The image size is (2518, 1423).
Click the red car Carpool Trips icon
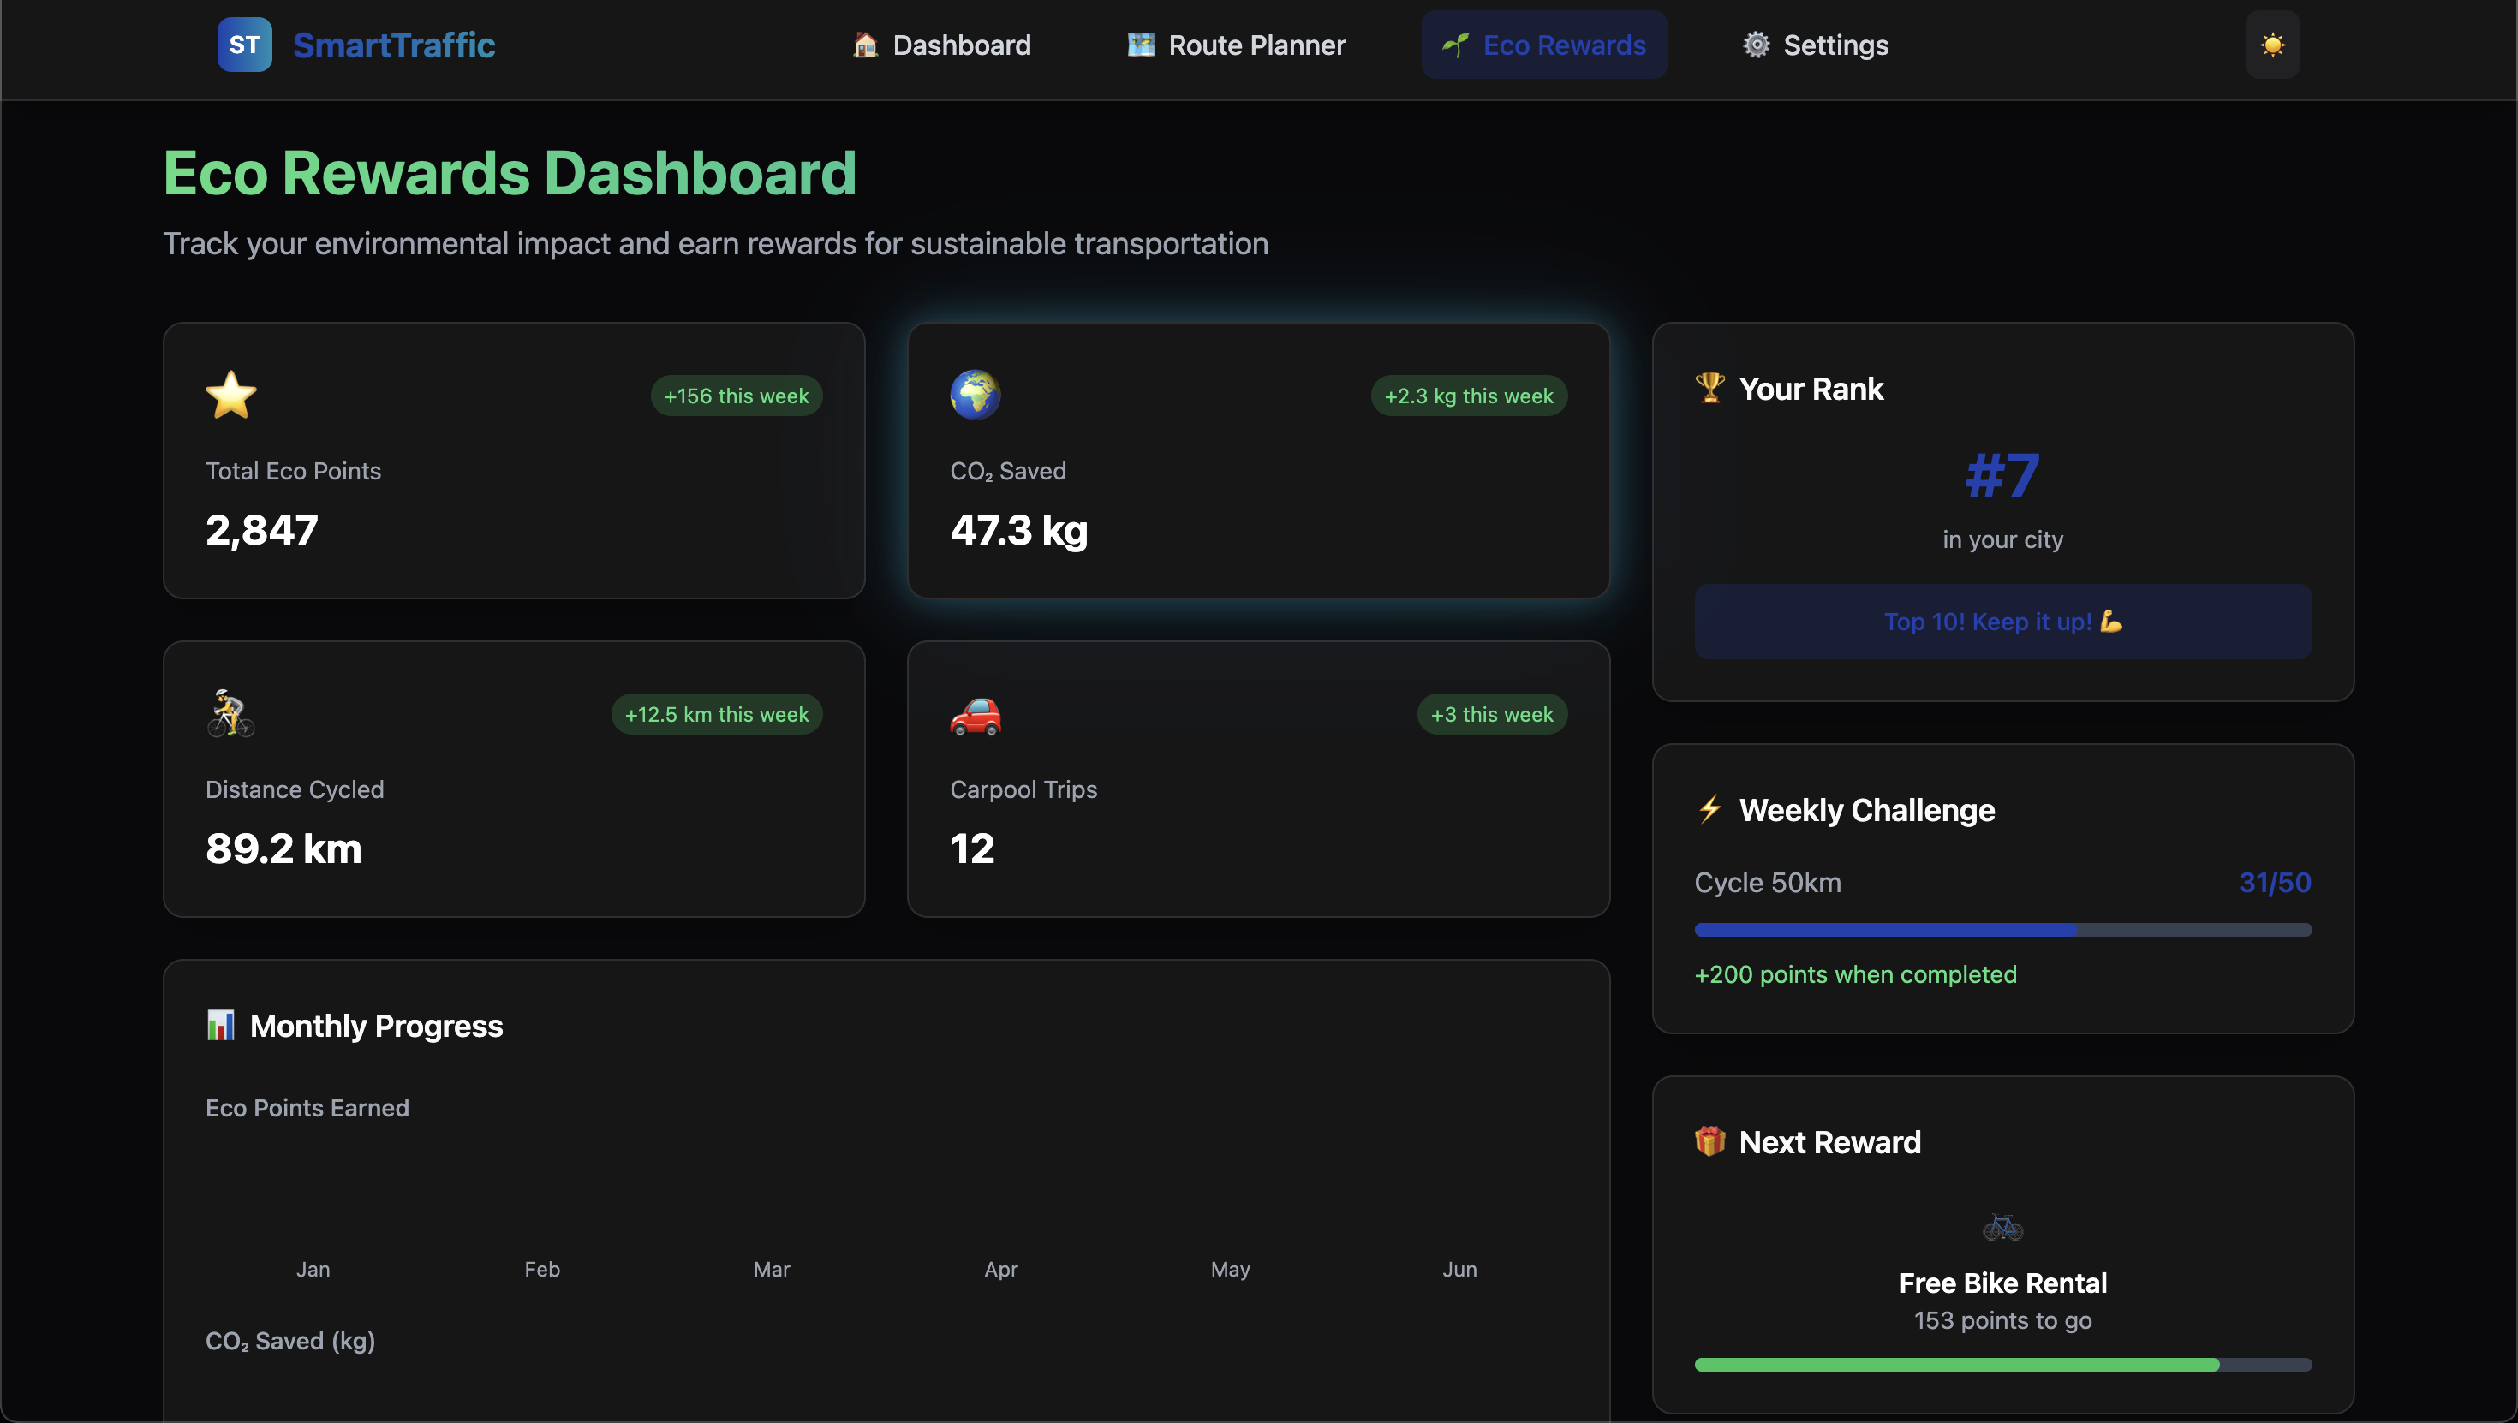tap(975, 716)
